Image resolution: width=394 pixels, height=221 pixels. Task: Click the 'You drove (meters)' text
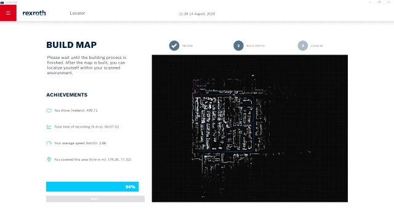click(76, 110)
